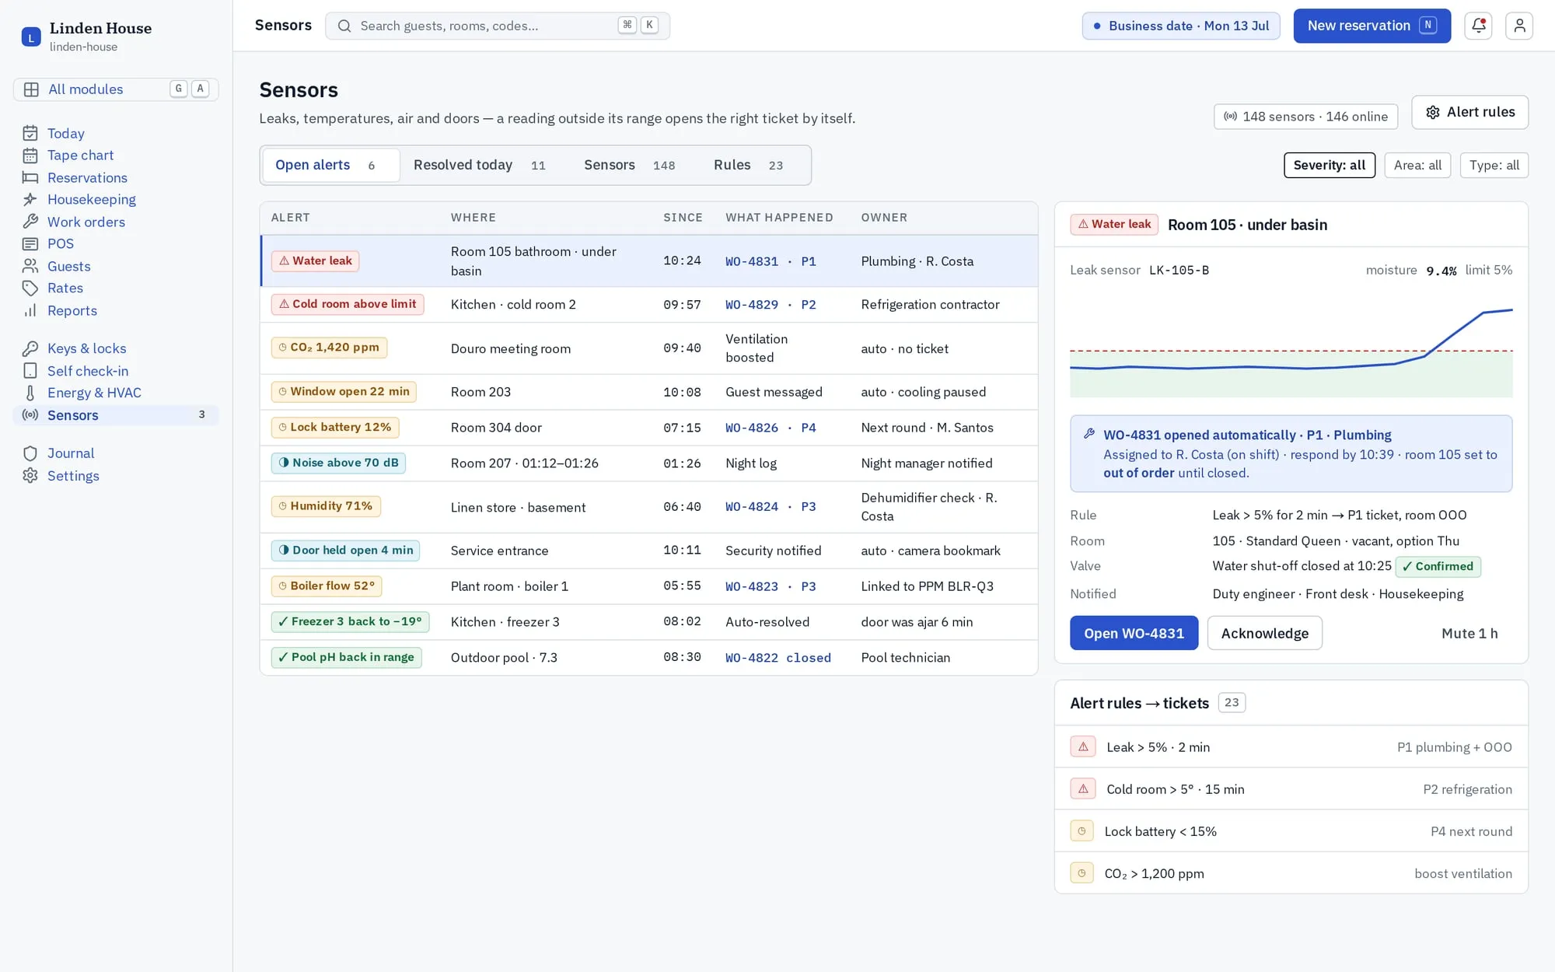Switch to the Resolved today tab

tap(480, 165)
